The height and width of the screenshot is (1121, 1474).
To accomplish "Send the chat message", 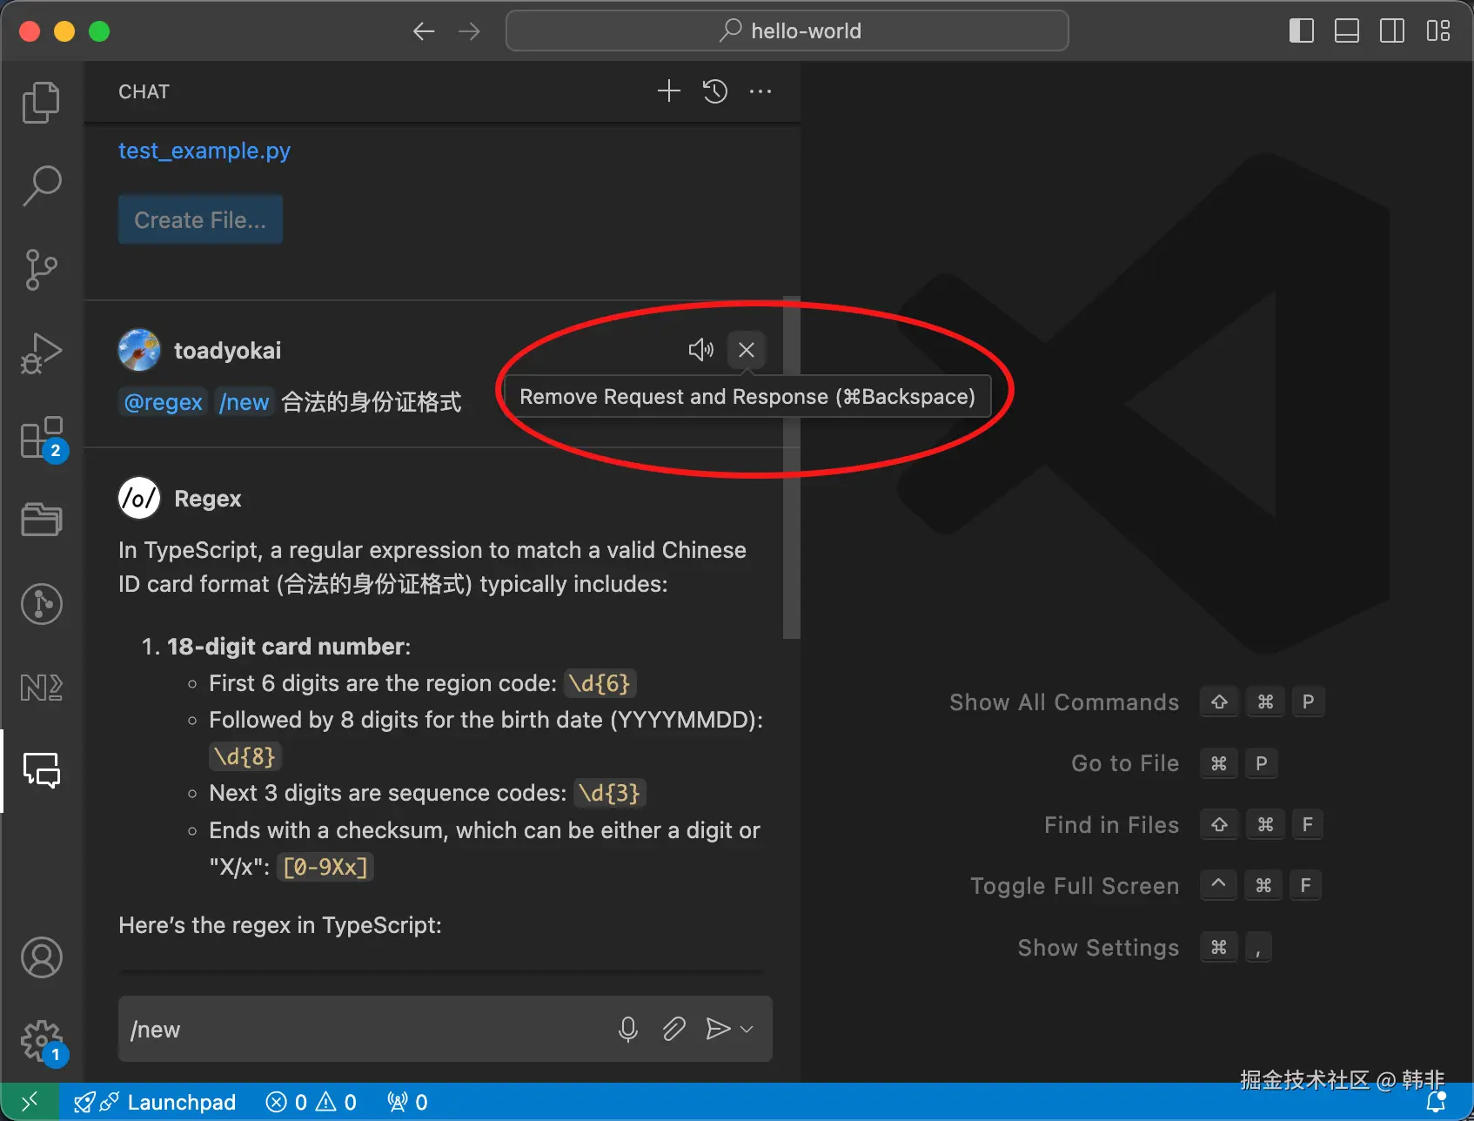I will click(x=718, y=1030).
